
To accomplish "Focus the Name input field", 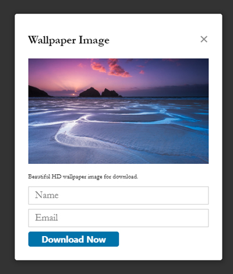I will (118, 195).
